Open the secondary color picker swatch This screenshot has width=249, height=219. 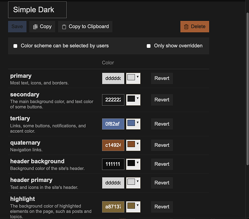133,100
